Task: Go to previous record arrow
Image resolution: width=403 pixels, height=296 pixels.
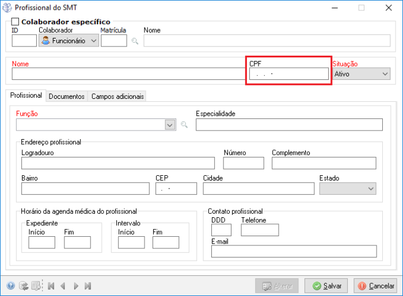Action: pos(63,286)
